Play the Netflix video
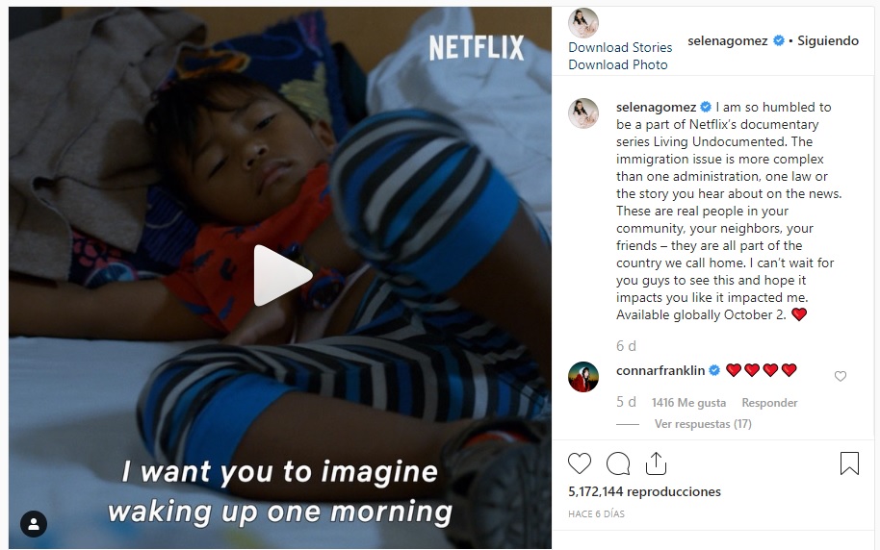This screenshot has height=550, width=880. point(282,275)
